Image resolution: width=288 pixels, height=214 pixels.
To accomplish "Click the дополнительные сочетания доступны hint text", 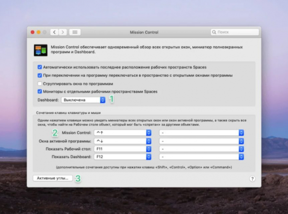I will pos(144,167).
